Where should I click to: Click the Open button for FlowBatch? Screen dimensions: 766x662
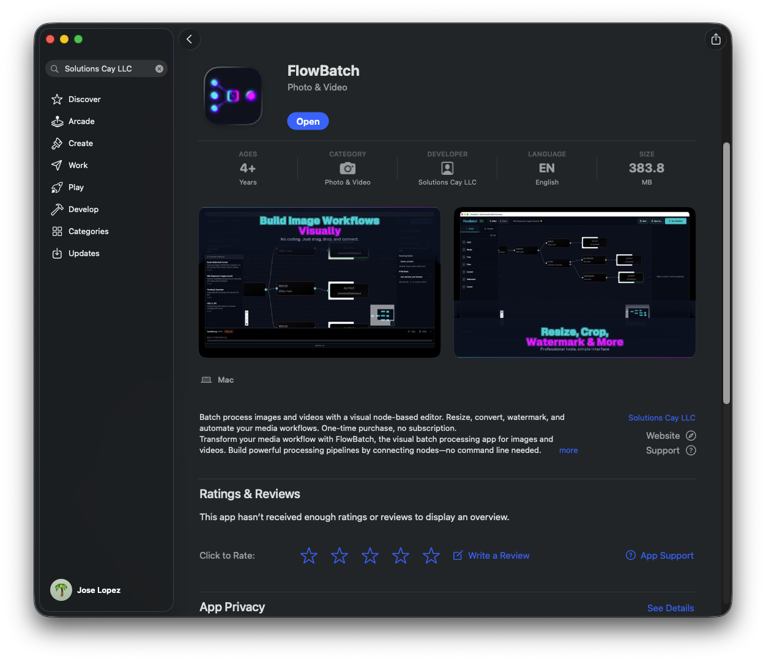(308, 122)
